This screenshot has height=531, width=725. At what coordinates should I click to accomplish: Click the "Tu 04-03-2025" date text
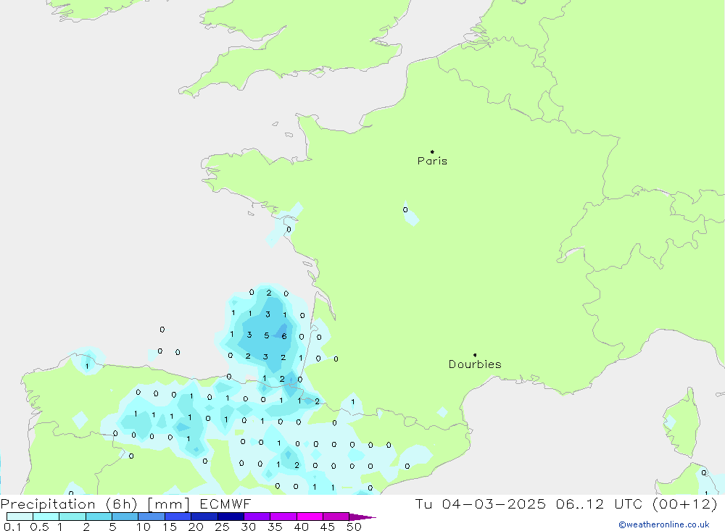[x=481, y=503]
